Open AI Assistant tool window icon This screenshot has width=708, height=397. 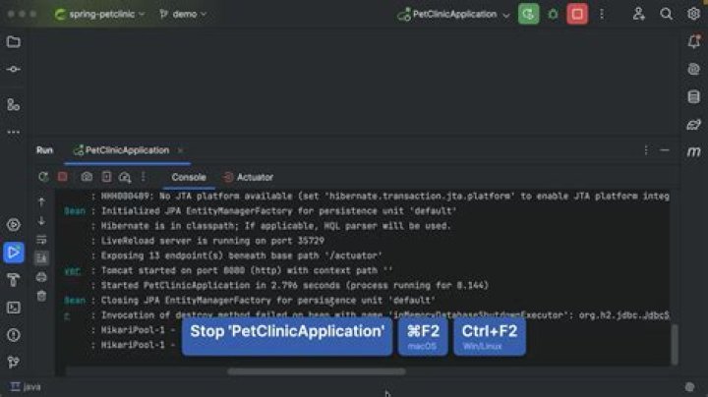coord(694,69)
